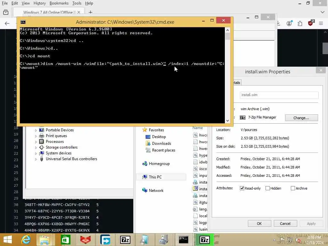Image resolution: width=328 pixels, height=246 pixels.
Task: Open Firefox account icon
Action: point(289,23)
